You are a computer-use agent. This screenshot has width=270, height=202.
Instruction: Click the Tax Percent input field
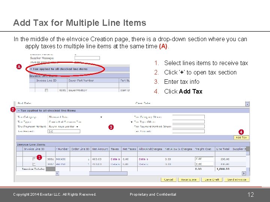[x=64, y=131]
